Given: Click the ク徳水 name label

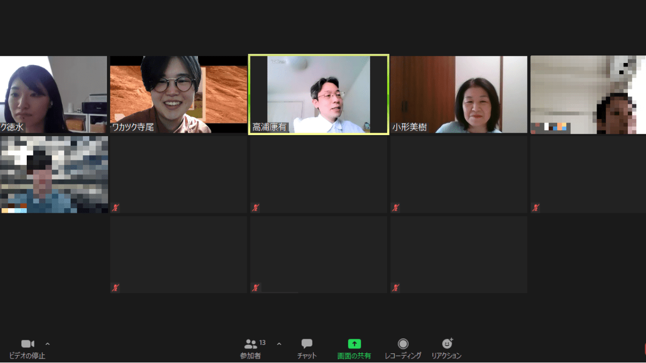Looking at the screenshot, I should point(12,128).
